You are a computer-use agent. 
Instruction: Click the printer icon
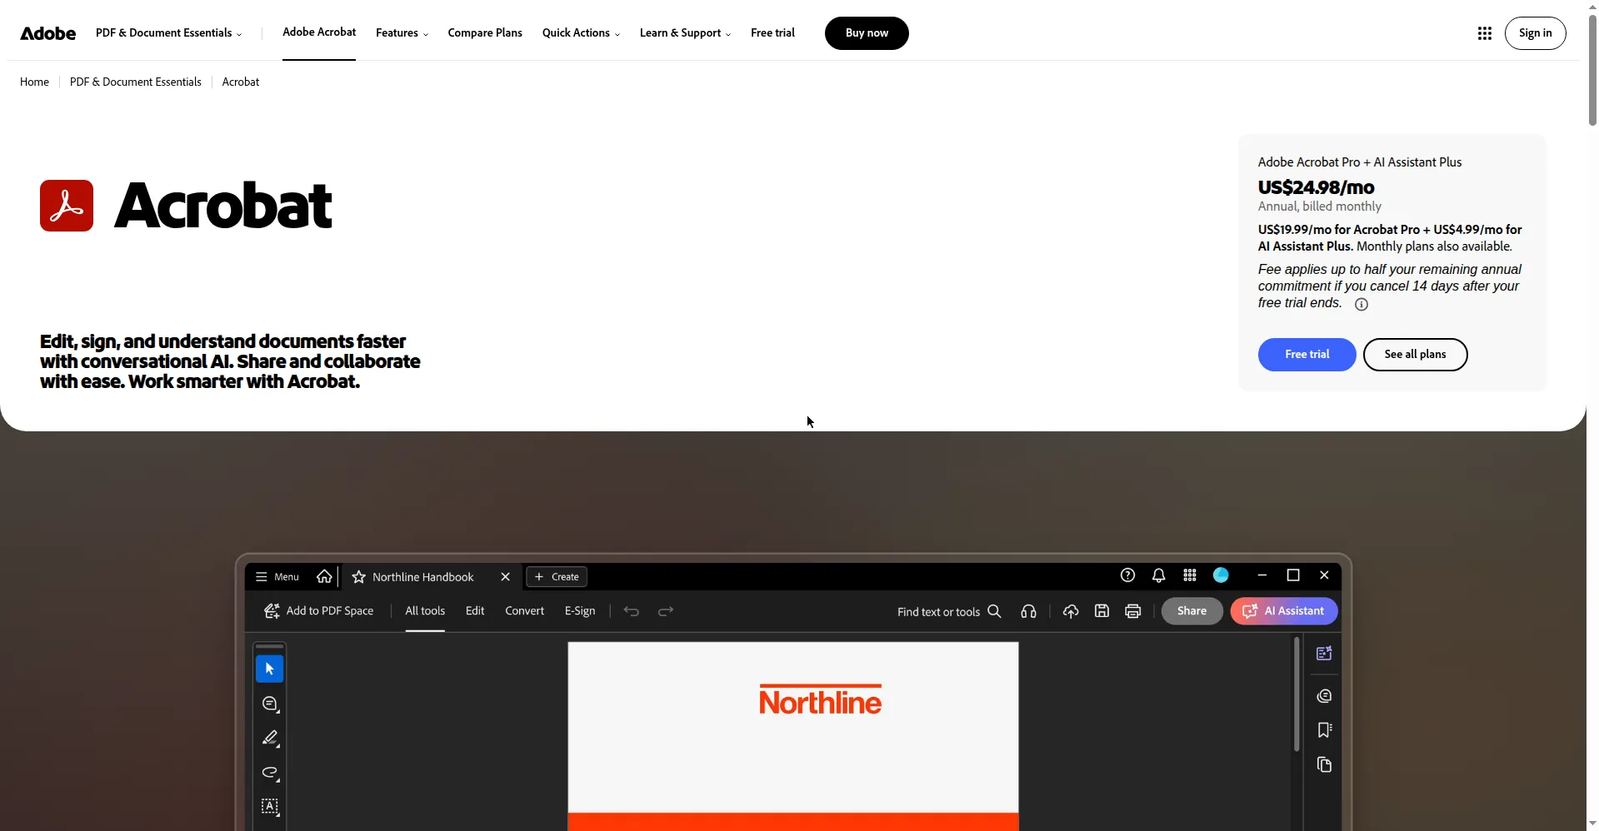(x=1132, y=611)
